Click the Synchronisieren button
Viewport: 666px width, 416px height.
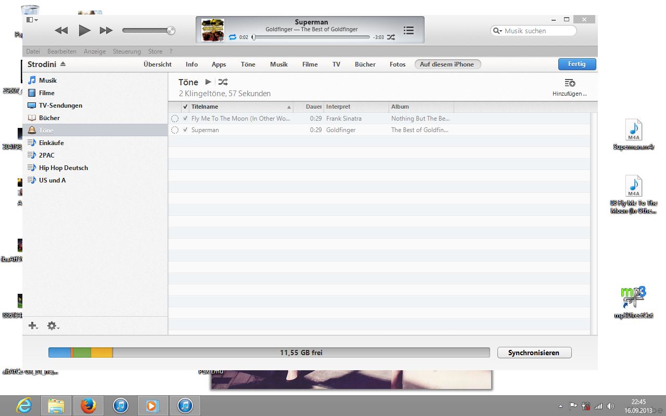[534, 353]
